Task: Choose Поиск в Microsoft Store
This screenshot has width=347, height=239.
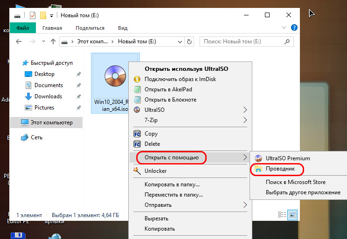Action: click(x=299, y=182)
